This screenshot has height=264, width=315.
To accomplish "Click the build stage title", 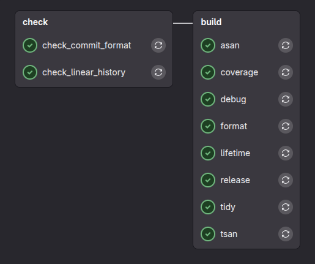I will (211, 22).
